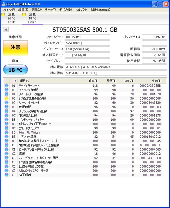Click status orb for ID C2 温度
Image resolution: width=170 pixels, height=208 pixels.
pos(6,153)
